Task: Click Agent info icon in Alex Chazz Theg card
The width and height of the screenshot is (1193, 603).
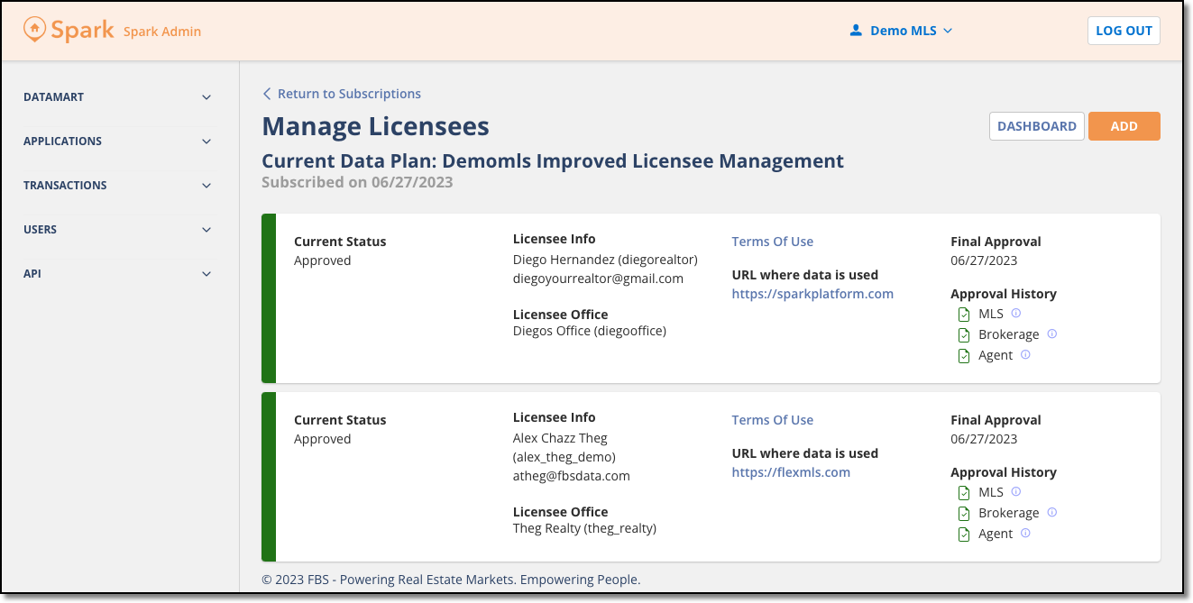Action: click(x=1025, y=534)
